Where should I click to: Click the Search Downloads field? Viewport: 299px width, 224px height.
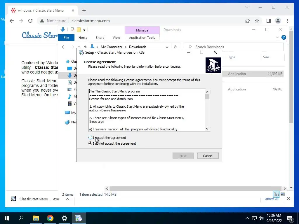[233, 47]
